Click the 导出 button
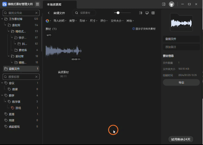This screenshot has width=203, height=145. (x=181, y=82)
